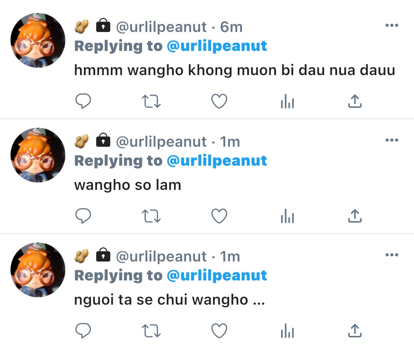Viewport: 414px width, 345px height.
Task: Like the "wangho so lam" tweet
Action: point(219,216)
